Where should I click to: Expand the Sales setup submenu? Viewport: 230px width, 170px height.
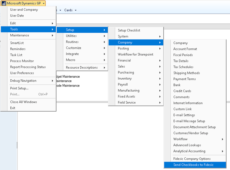click(x=136, y=67)
